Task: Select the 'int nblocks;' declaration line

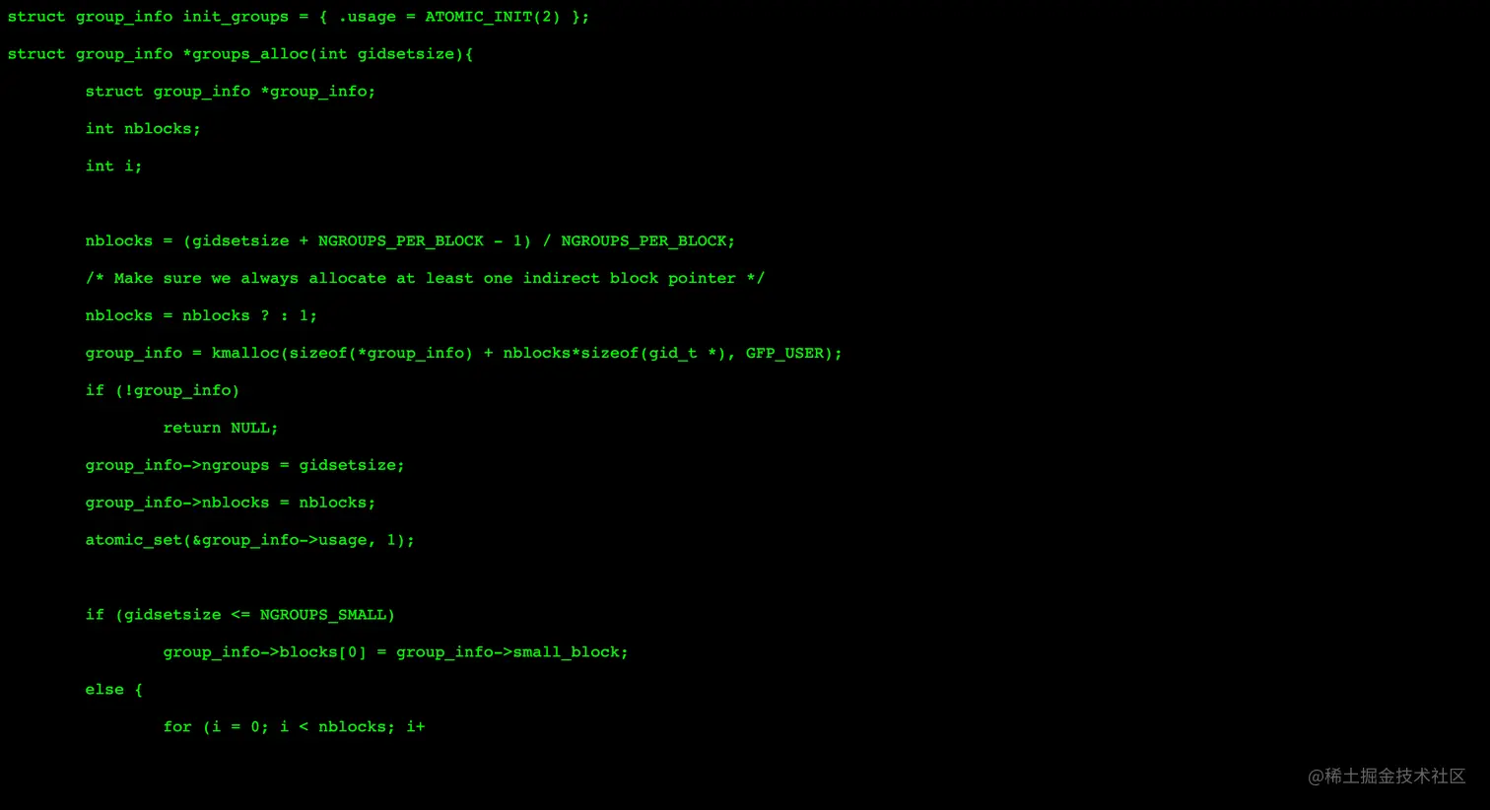Action: pos(143,129)
